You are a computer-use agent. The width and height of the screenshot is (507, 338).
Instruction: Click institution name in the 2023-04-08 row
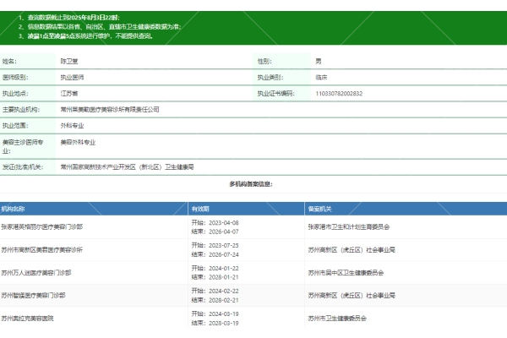click(42, 227)
